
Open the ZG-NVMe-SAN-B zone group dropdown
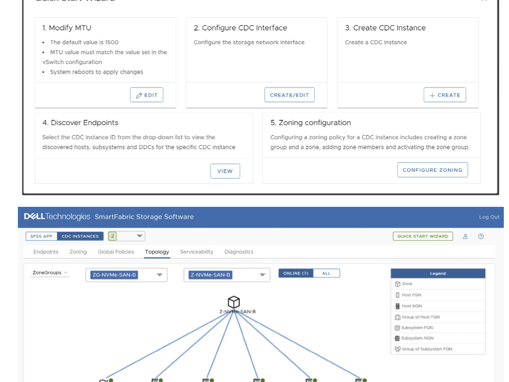pos(127,275)
